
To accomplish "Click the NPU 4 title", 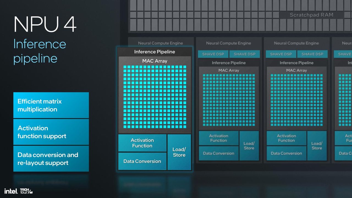I will click(45, 24).
